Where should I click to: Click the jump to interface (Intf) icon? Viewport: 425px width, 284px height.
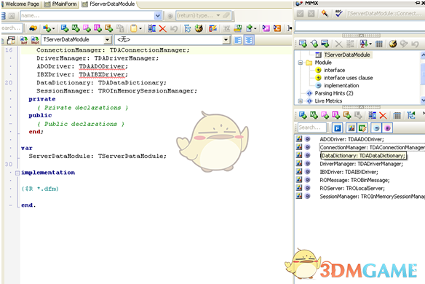pos(24,40)
